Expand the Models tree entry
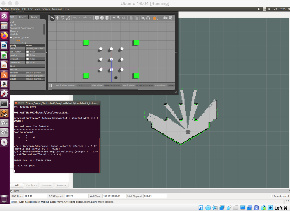290x211 pixels. 13,34
